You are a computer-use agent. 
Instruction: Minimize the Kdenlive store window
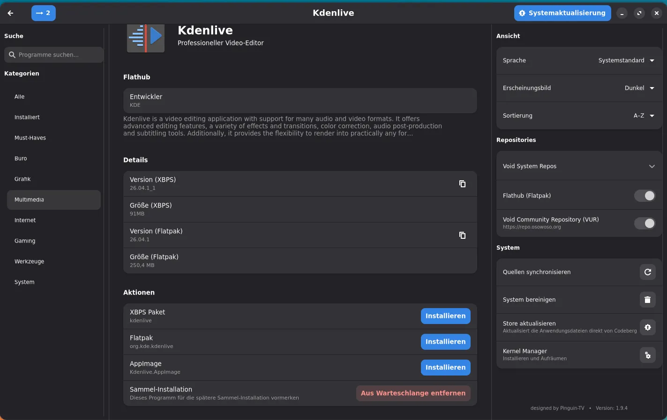(x=622, y=14)
